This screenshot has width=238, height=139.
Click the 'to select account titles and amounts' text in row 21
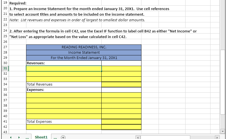pyautogui.click(x=77, y=14)
